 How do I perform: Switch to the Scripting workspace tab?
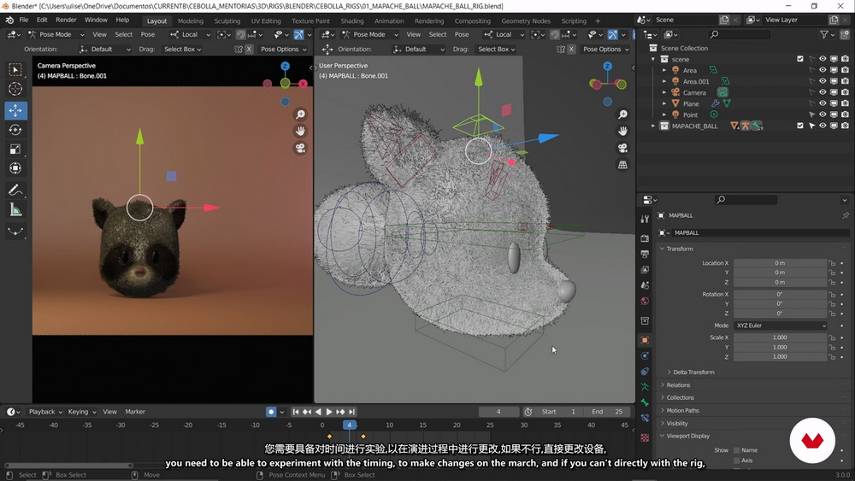[574, 21]
